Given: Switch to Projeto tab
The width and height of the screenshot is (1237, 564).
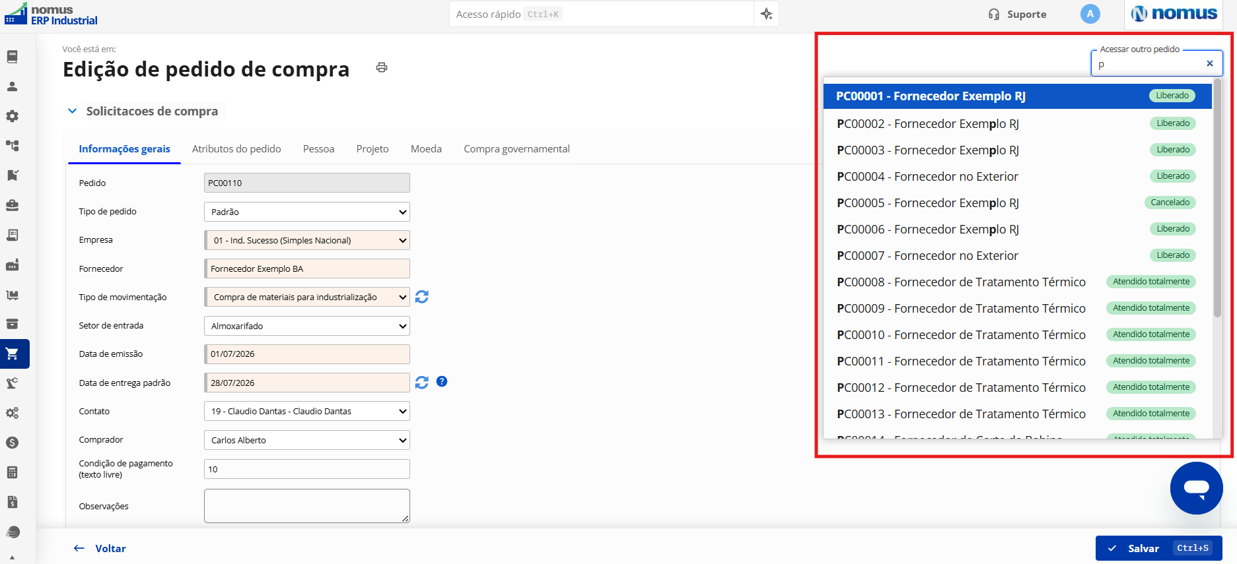Looking at the screenshot, I should [x=372, y=149].
